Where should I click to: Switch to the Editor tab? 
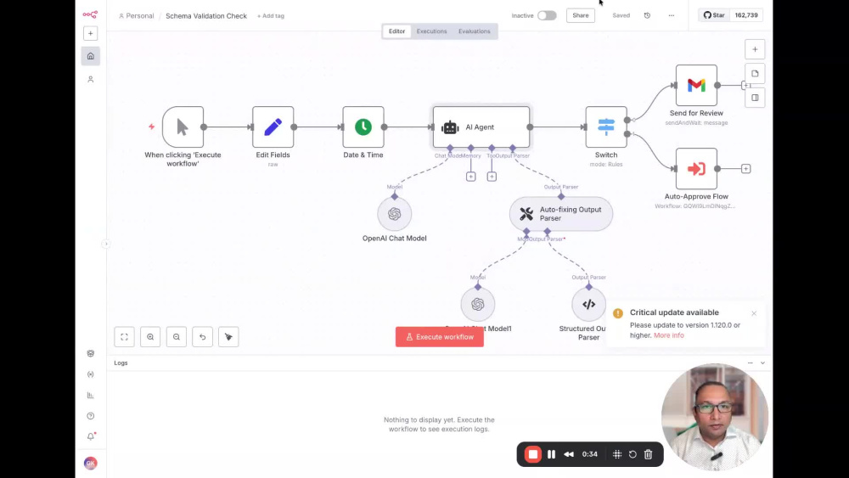click(396, 31)
